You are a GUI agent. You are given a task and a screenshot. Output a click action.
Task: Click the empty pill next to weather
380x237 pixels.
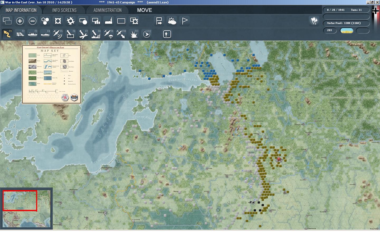(x=363, y=31)
